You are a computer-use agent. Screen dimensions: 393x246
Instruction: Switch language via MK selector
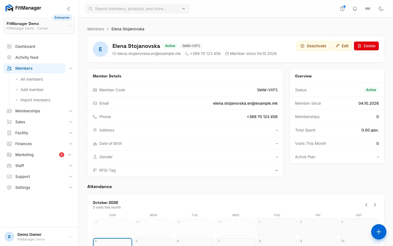click(368, 9)
